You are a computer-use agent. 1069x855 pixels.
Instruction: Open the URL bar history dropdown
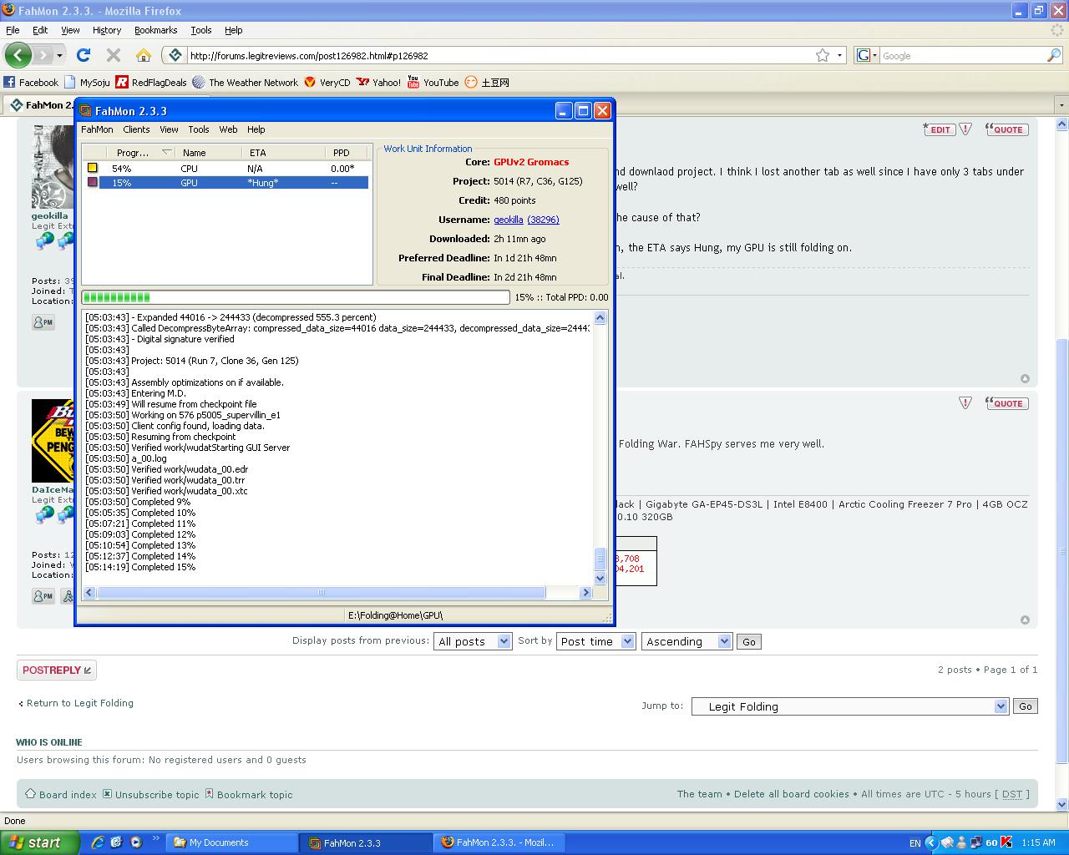point(839,55)
